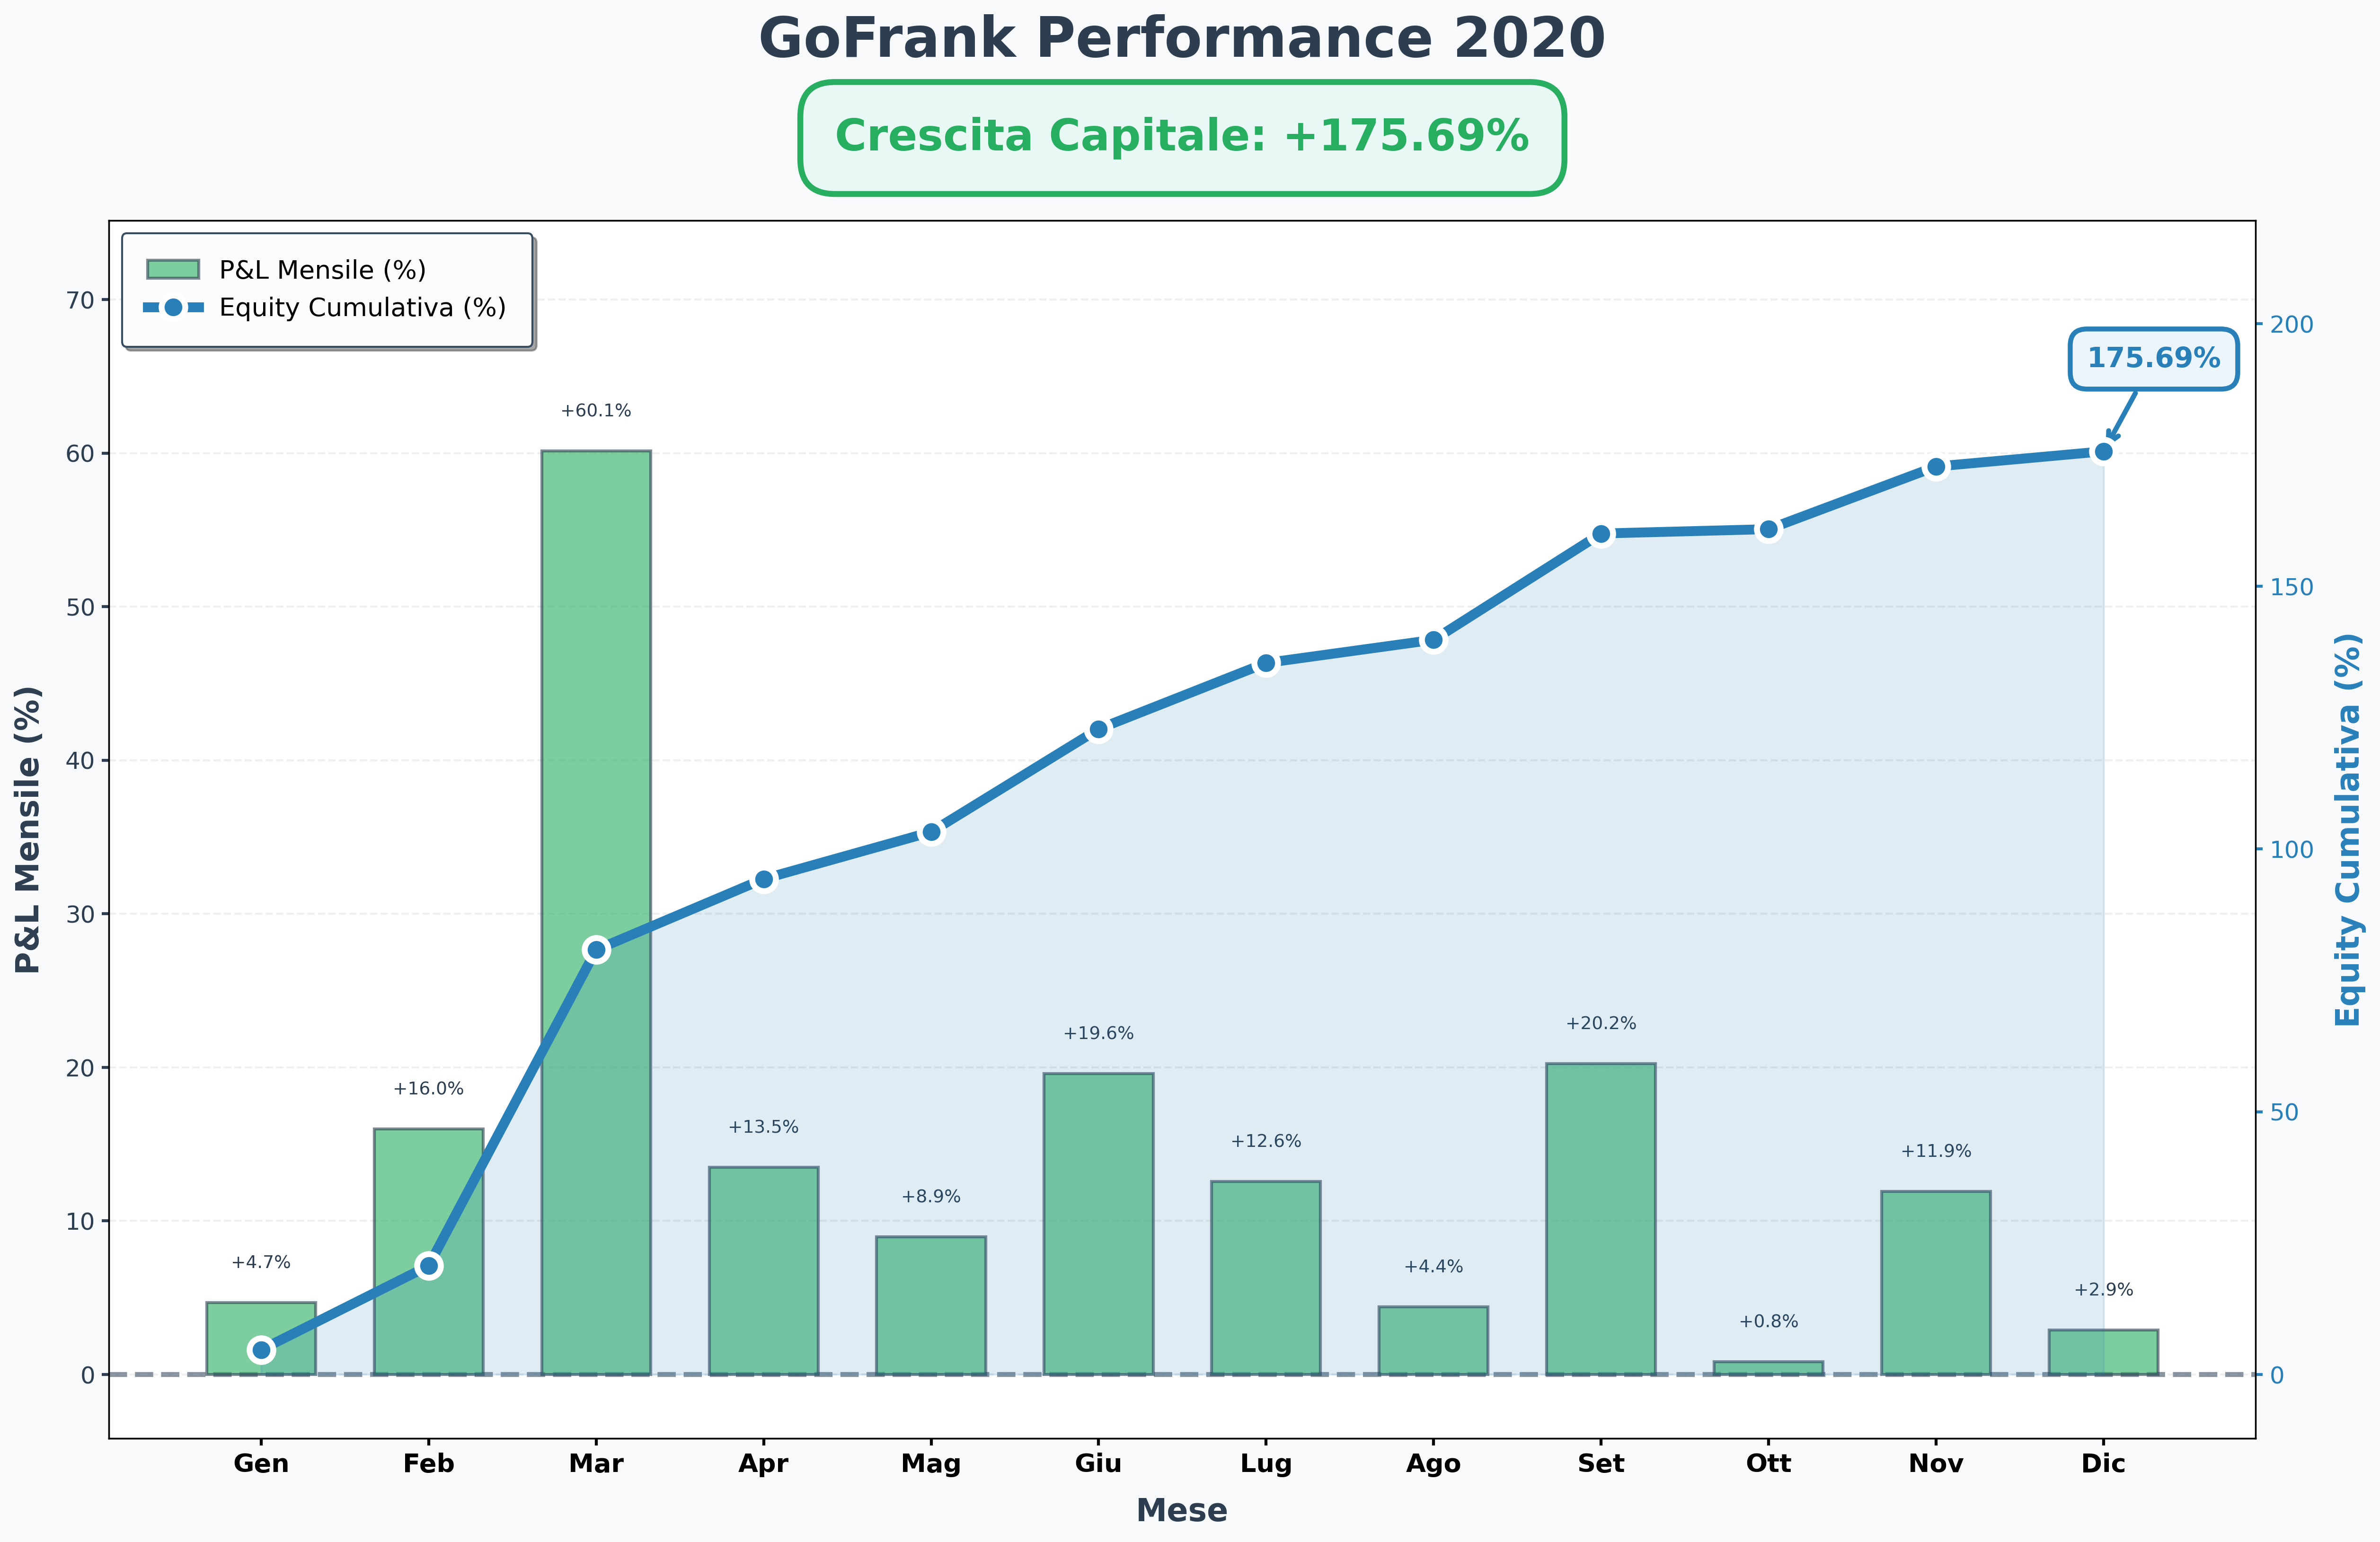Screen dimensions: 2380x1542
Task: Select the Mag bar
Action: 931,1306
